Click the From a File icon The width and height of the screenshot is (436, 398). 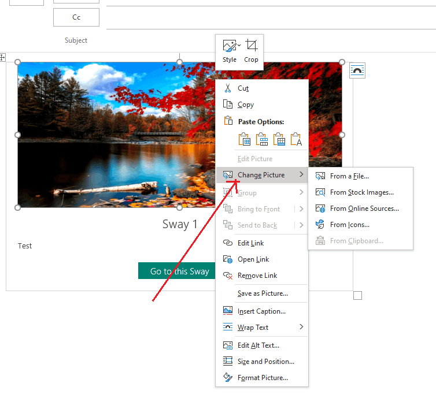pos(320,176)
